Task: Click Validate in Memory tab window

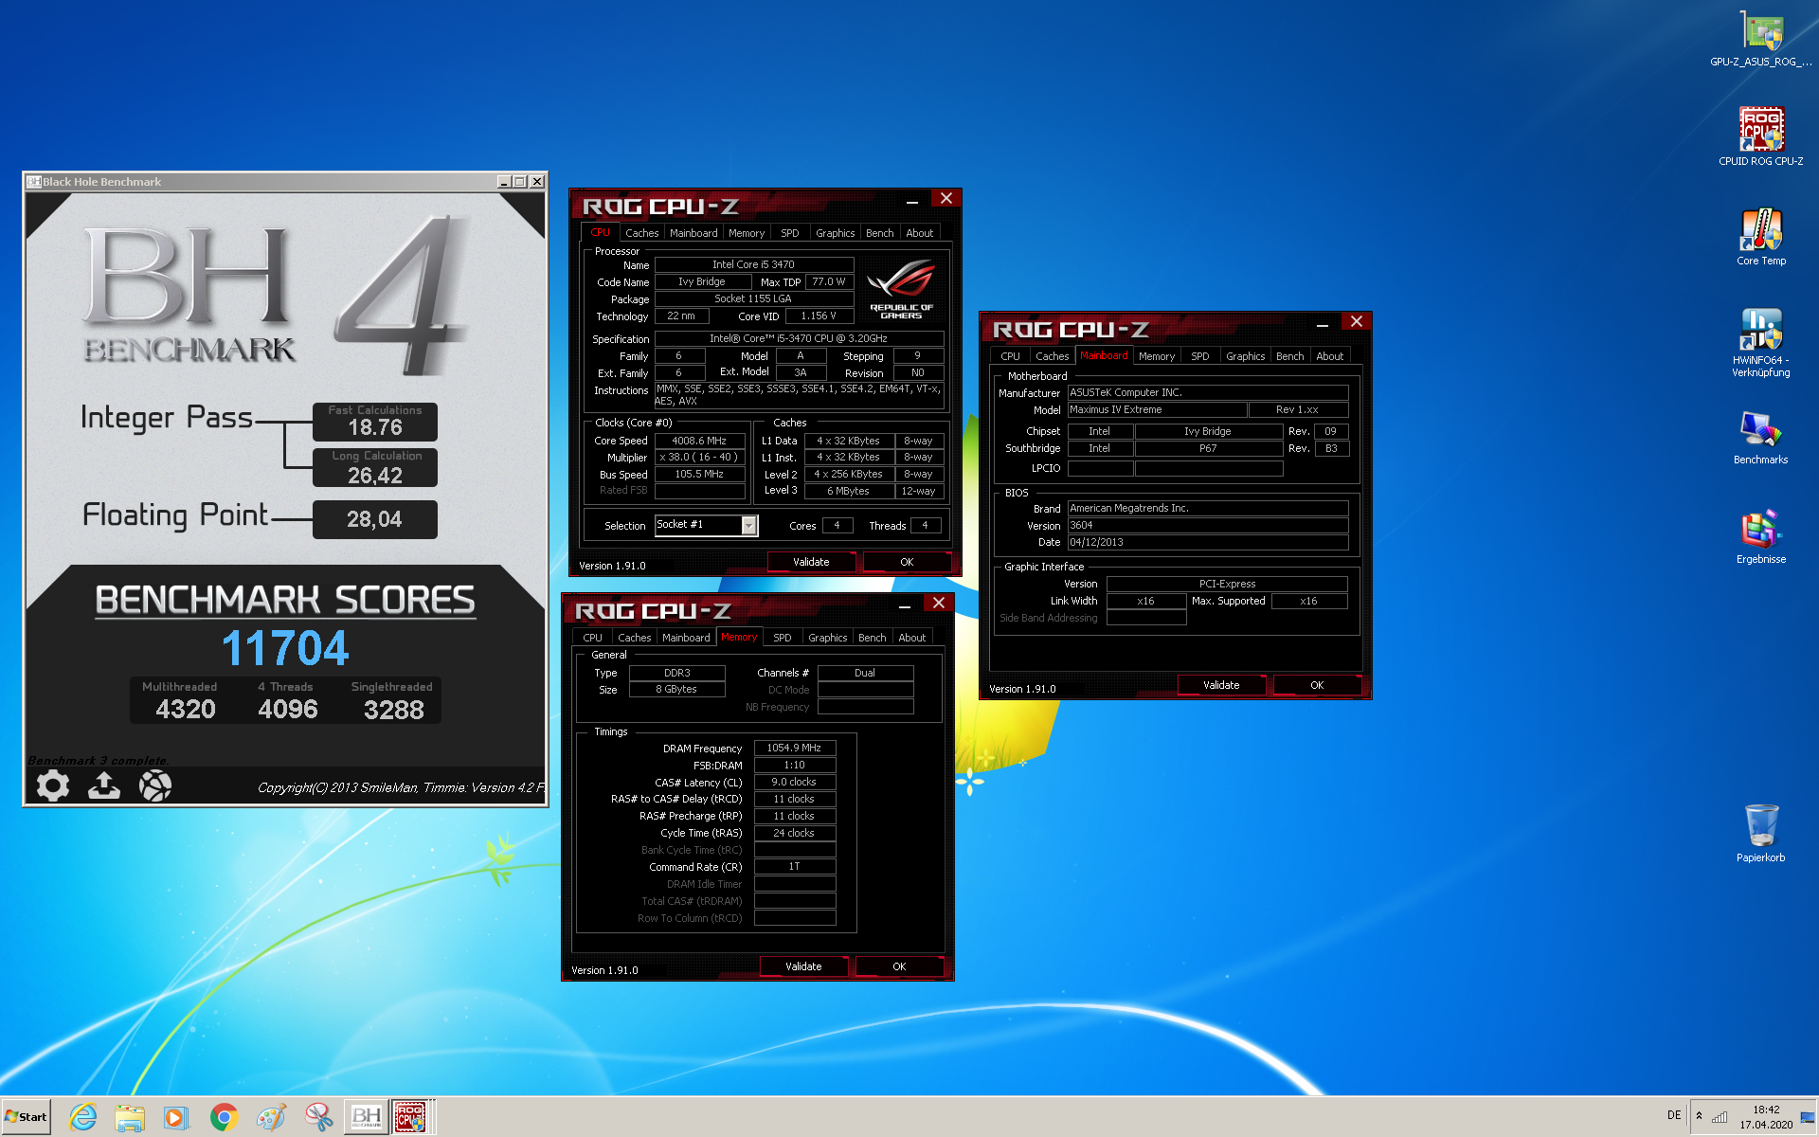Action: (x=803, y=966)
